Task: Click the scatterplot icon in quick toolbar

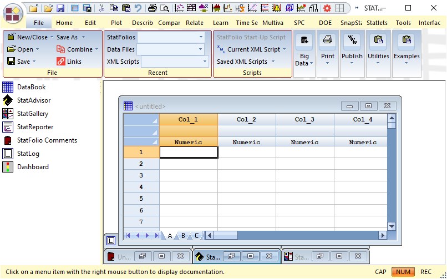Action: [179, 8]
